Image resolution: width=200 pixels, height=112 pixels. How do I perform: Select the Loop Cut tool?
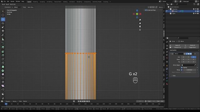click(x=3, y=59)
